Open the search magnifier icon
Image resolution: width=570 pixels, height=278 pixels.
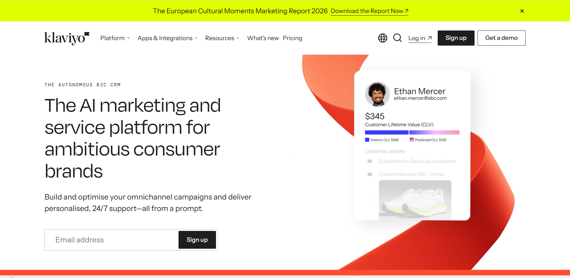pyautogui.click(x=398, y=38)
